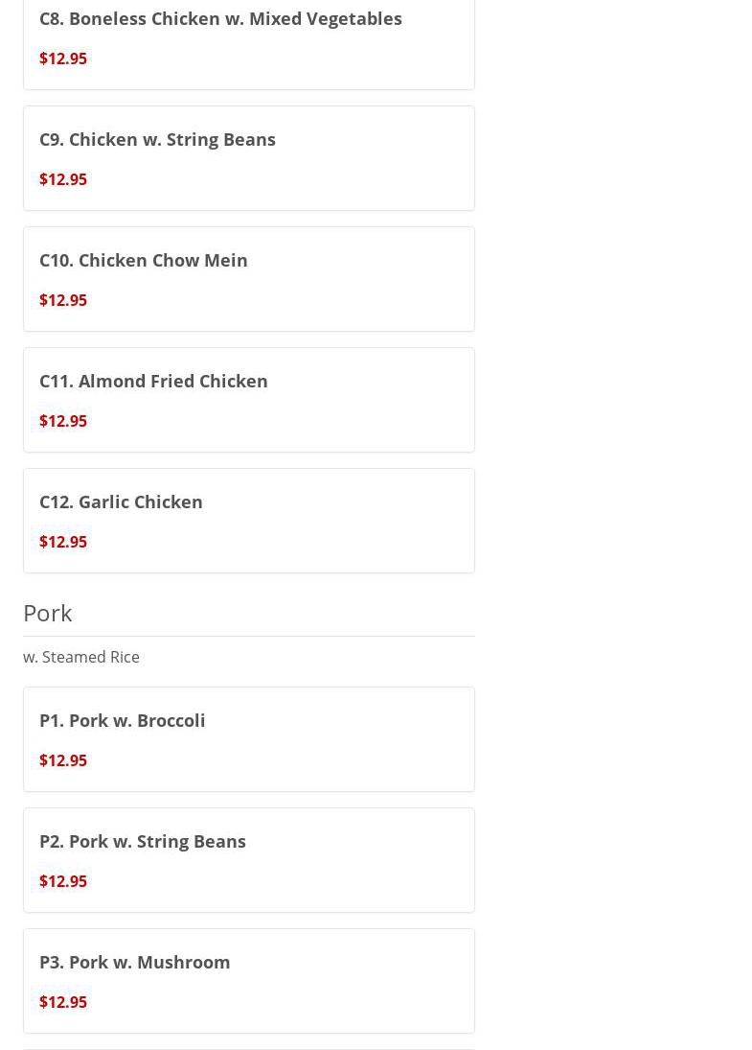Open C11 Almond Fried Chicken item
752x1050 pixels.
153,381
